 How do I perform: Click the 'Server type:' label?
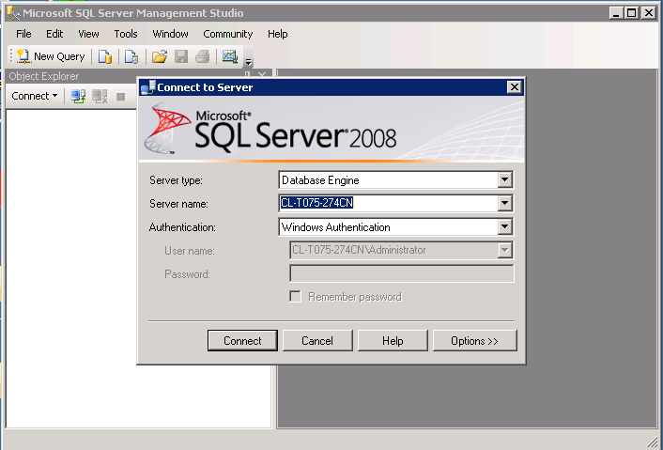click(x=176, y=180)
